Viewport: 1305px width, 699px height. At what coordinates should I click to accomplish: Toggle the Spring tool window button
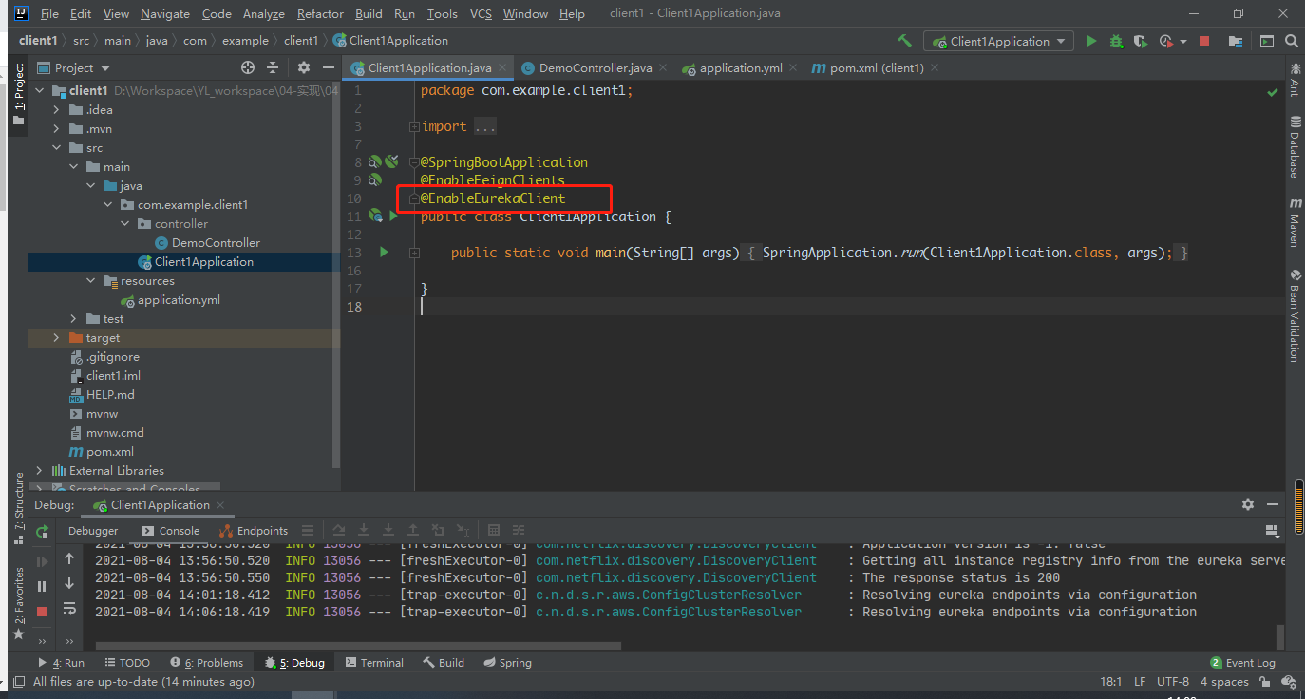507,663
